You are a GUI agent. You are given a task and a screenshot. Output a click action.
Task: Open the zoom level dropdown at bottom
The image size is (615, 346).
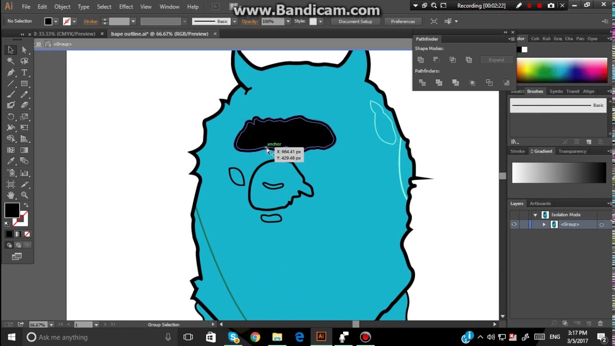51,324
